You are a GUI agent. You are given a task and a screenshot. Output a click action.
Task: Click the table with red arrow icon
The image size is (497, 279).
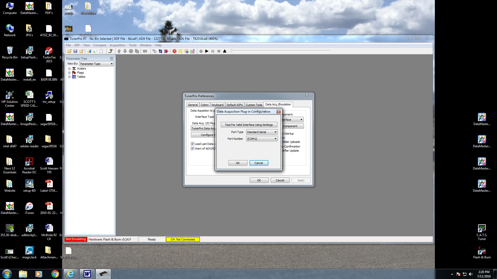[x=166, y=51]
